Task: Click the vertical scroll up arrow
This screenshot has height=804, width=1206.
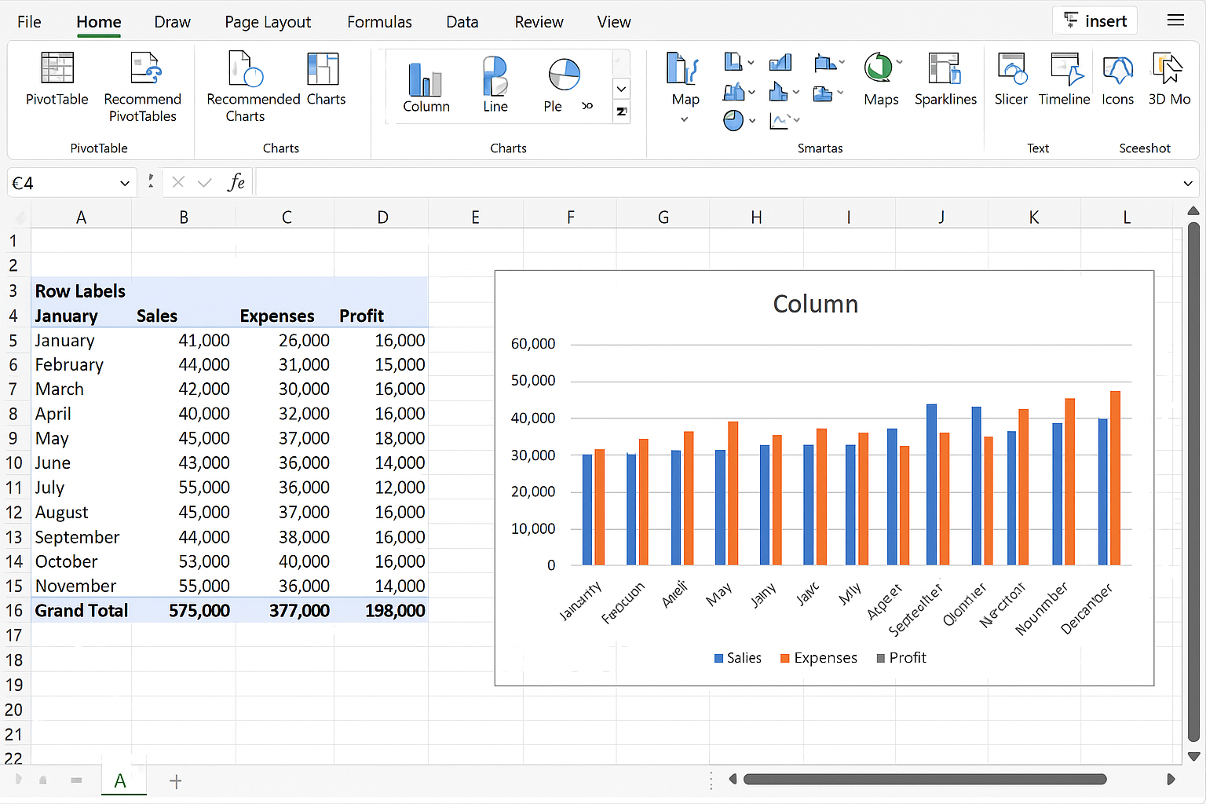Action: click(1193, 210)
